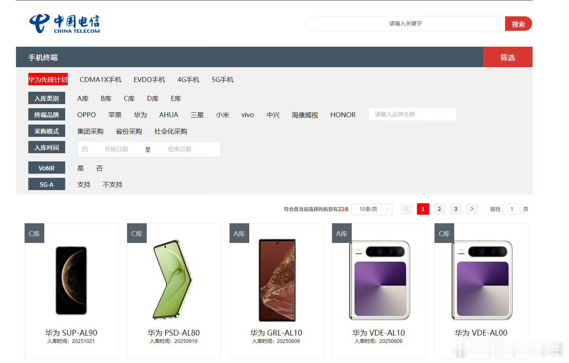The width and height of the screenshot is (569, 363).
Task: Go to previous page arrow
Action: click(406, 209)
